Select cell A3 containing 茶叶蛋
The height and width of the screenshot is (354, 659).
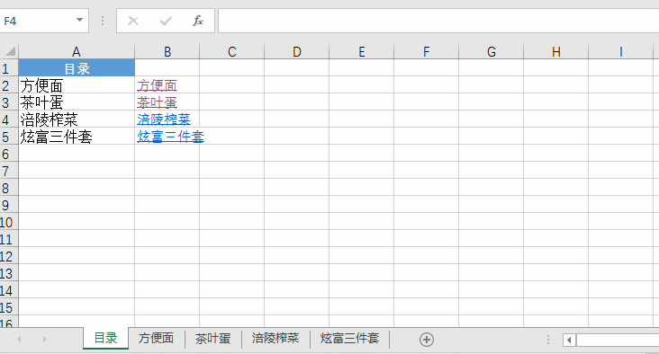[x=77, y=102]
